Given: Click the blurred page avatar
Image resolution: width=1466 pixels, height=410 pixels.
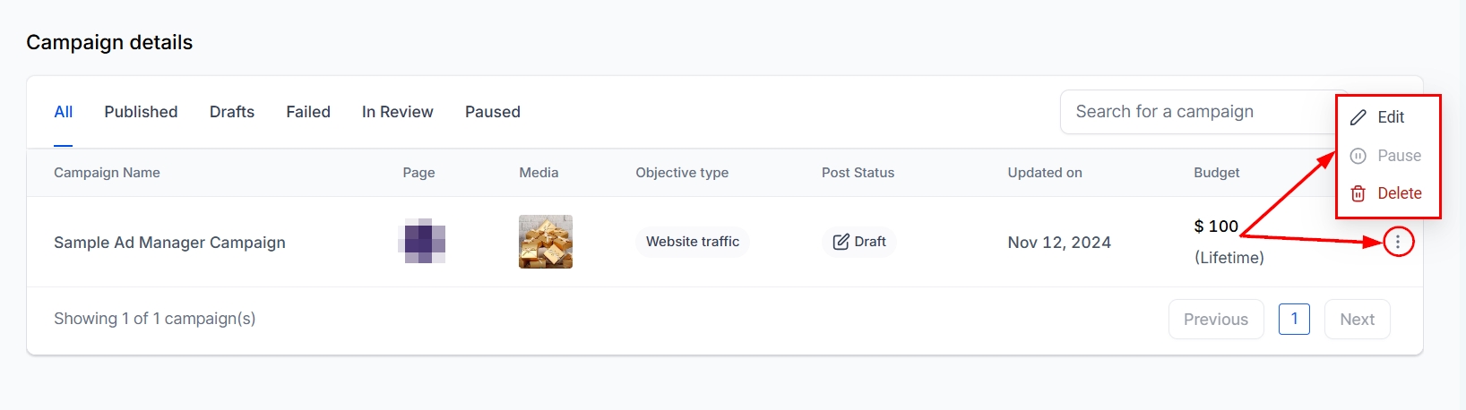Looking at the screenshot, I should [x=422, y=242].
